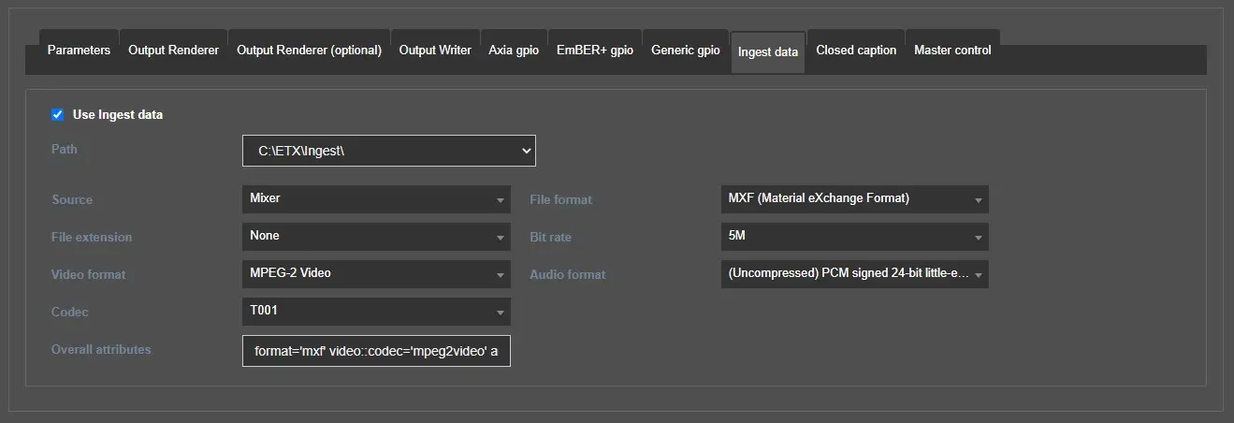Expand the File format MXF dropdown
Screen dimensions: 1234x423
[x=854, y=198]
